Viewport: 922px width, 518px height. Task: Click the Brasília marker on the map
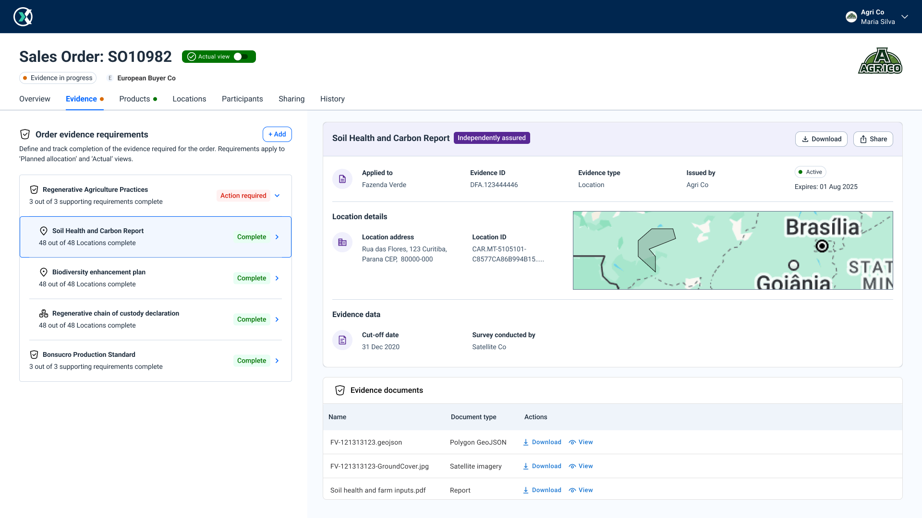pyautogui.click(x=822, y=246)
